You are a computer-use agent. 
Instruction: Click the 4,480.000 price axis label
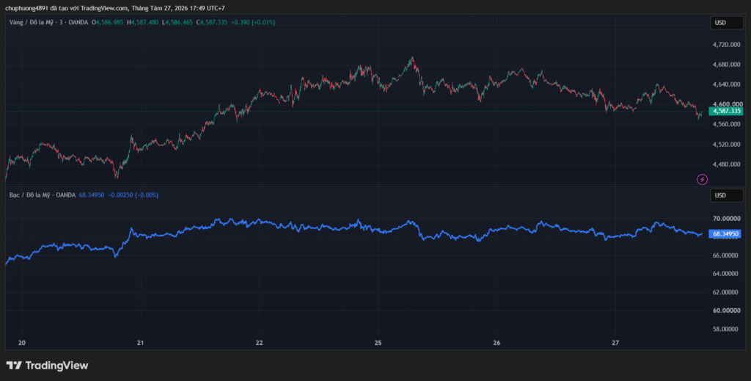[x=727, y=164]
